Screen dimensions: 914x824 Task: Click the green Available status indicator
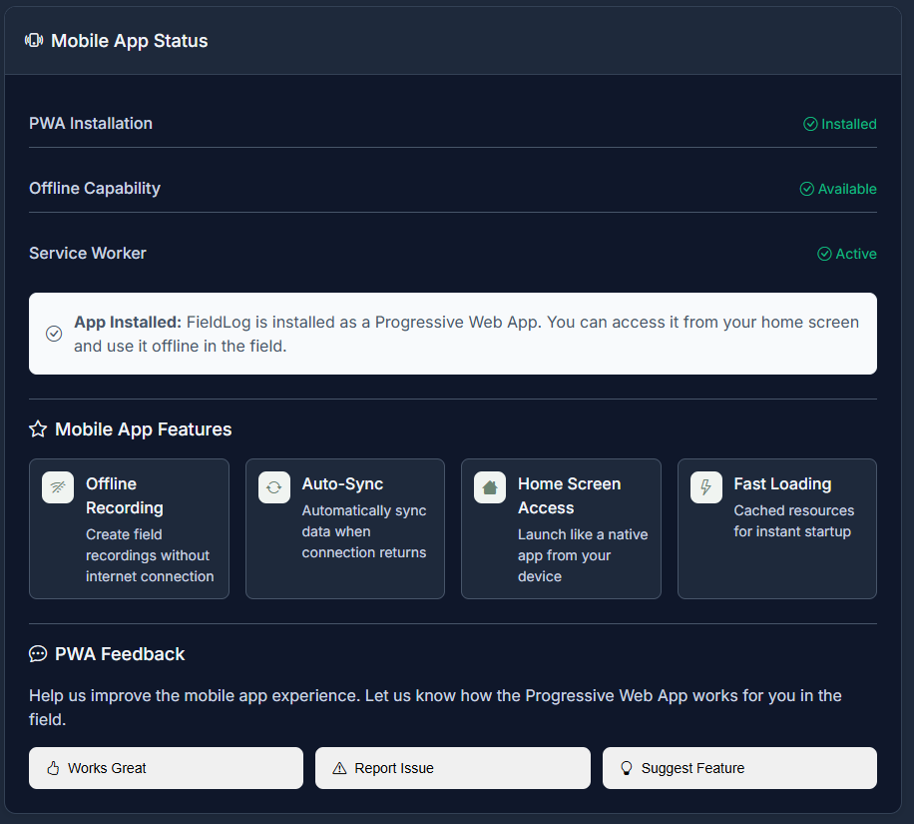click(837, 189)
